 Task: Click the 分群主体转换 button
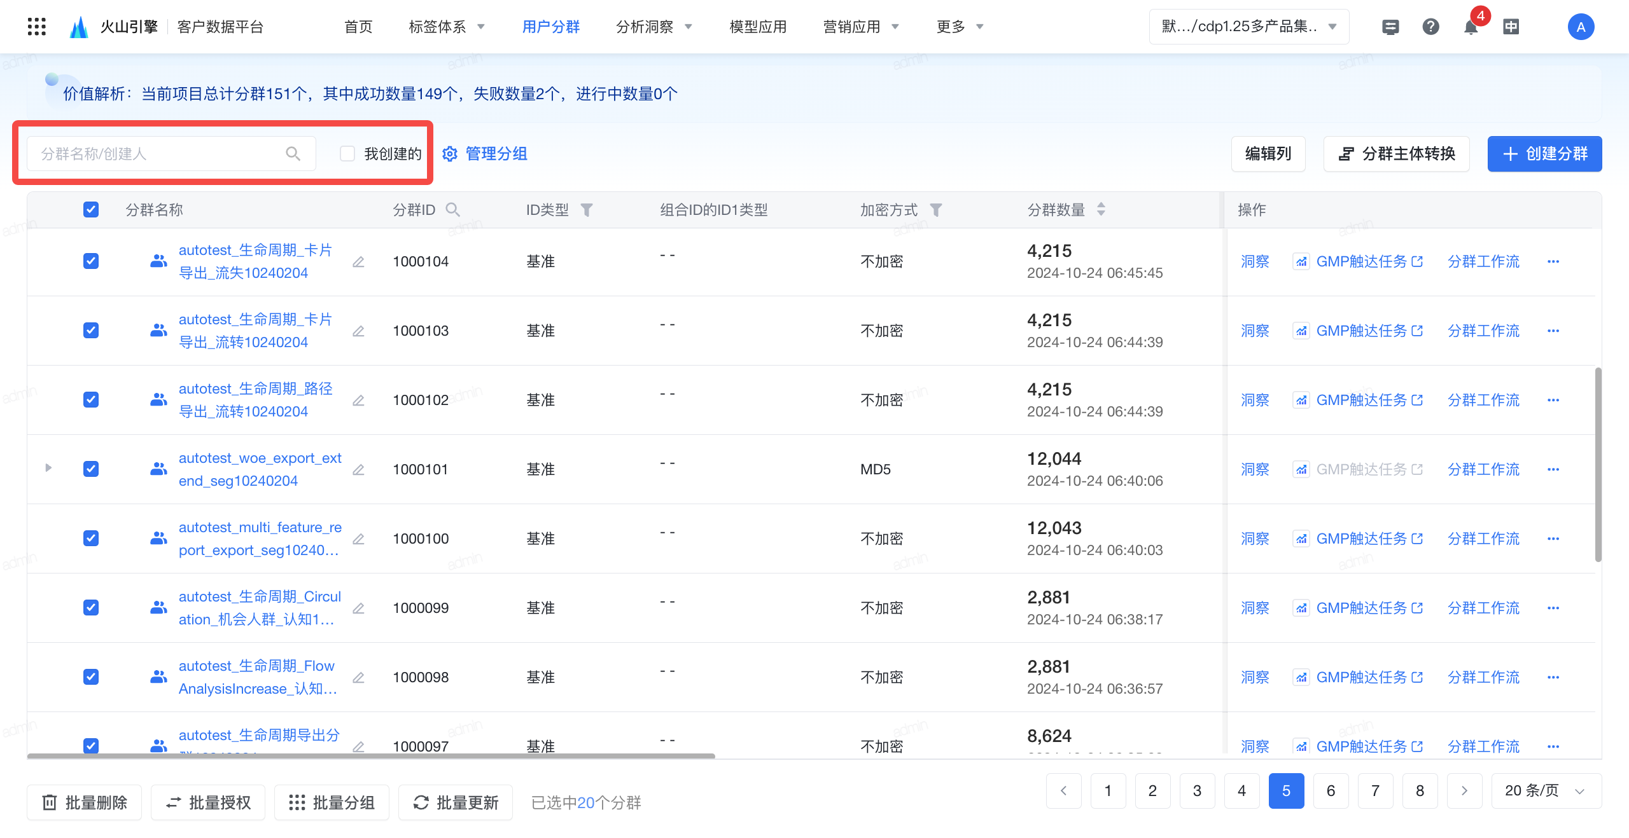click(1396, 154)
